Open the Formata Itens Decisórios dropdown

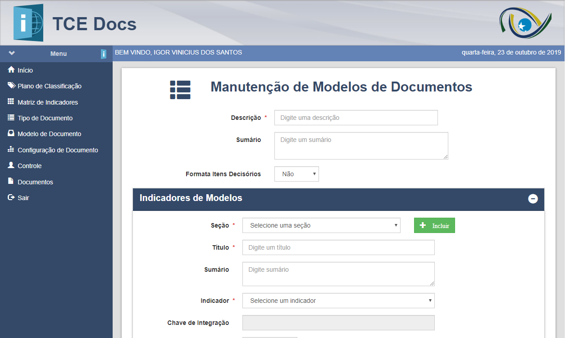pos(296,174)
